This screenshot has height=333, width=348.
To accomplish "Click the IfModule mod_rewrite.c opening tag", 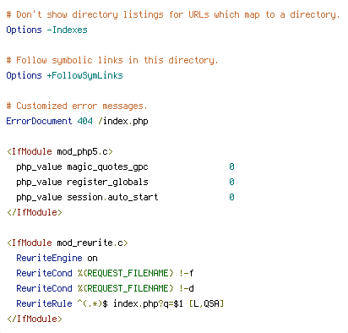I will (68, 243).
